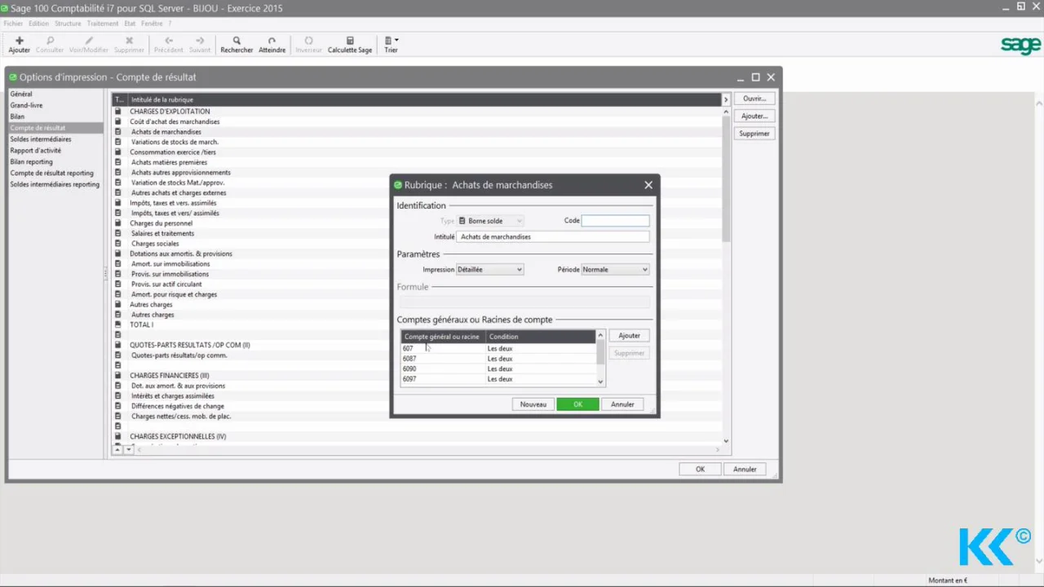The image size is (1044, 587).
Task: Close the Rubrique dialog with X
Action: pos(648,185)
